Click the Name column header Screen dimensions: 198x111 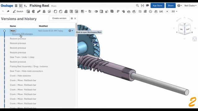pos(13,26)
